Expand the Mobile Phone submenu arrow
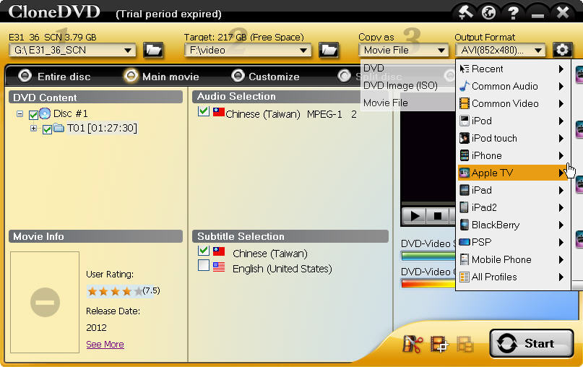 click(561, 259)
